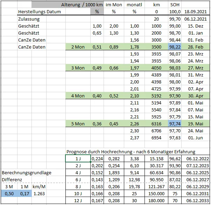Select the green '2 Mon' cell
This screenshot has width=211, height=205.
coord(78,47)
